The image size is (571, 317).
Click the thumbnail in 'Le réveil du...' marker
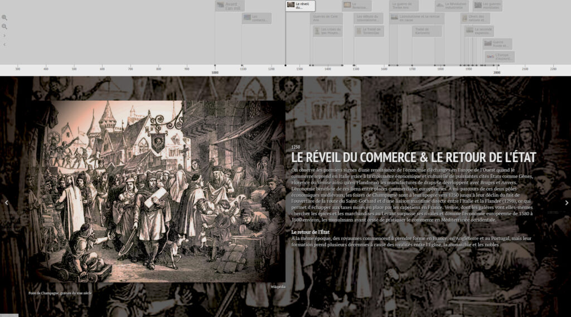coord(291,4)
